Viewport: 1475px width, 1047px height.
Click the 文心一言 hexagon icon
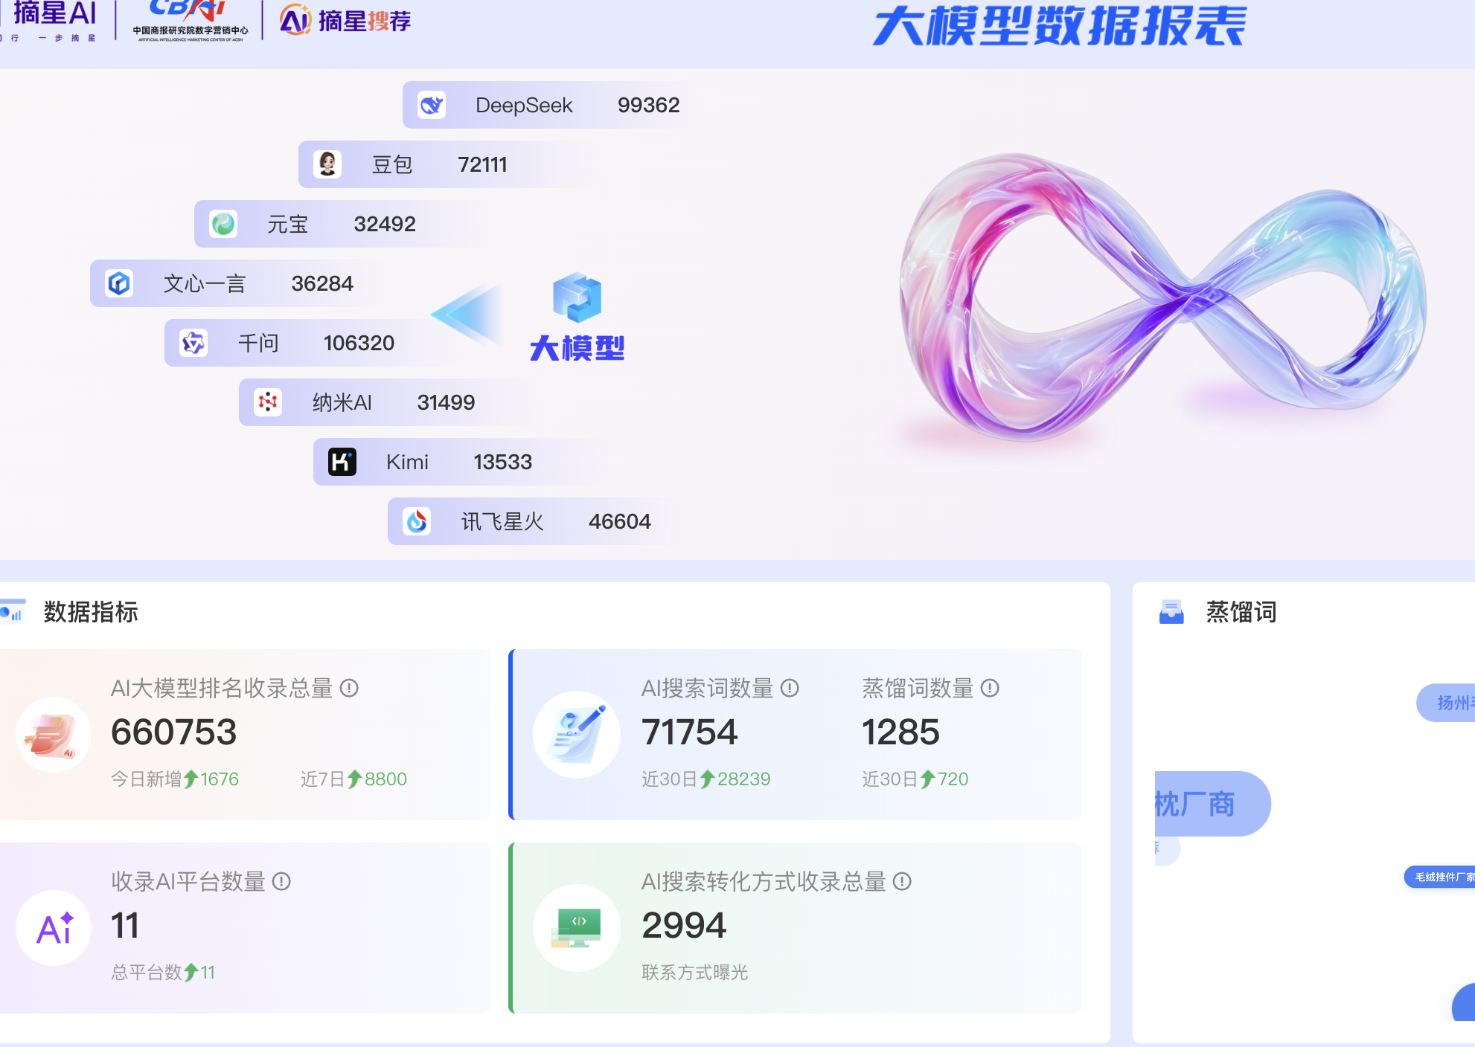point(119,283)
